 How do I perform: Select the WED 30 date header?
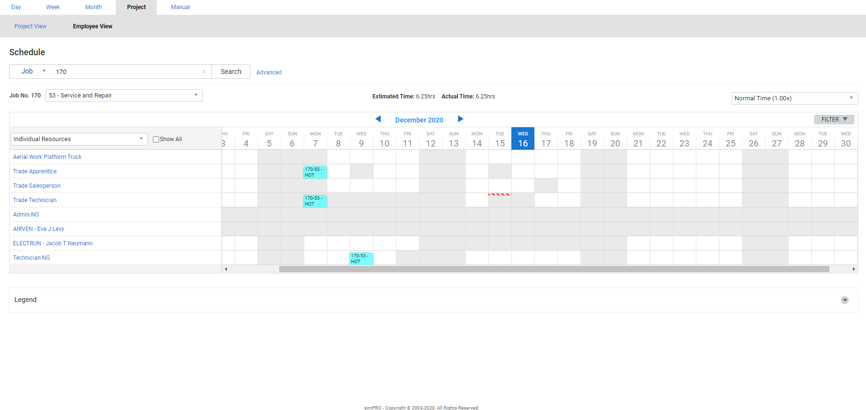(x=846, y=139)
